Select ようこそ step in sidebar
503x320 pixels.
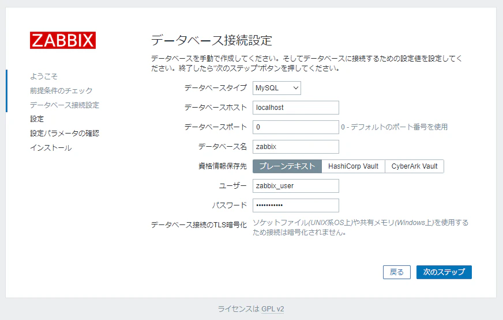pyautogui.click(x=44, y=76)
